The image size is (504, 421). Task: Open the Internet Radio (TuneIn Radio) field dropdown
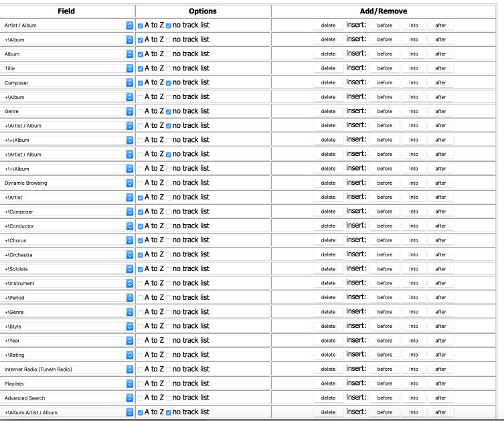point(67,369)
